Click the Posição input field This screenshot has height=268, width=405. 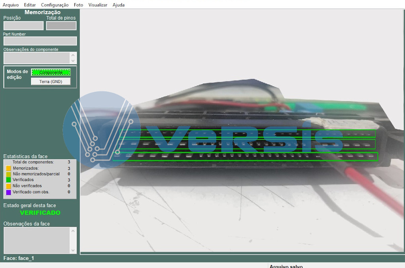pyautogui.click(x=23, y=26)
